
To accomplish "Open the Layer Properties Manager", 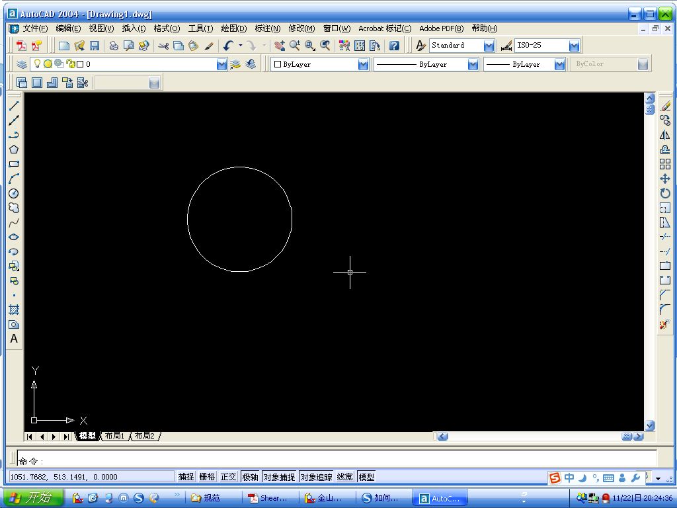I will point(22,64).
